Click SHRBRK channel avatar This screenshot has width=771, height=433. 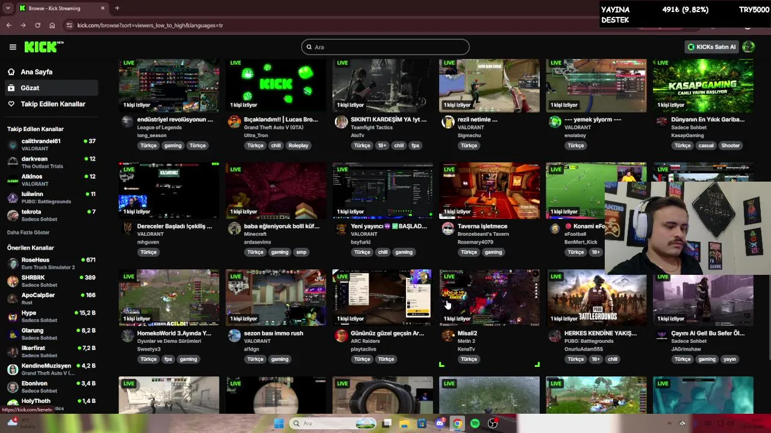[13, 281]
